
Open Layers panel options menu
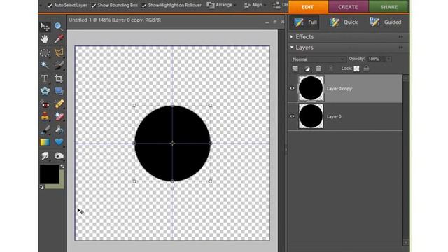(401, 48)
